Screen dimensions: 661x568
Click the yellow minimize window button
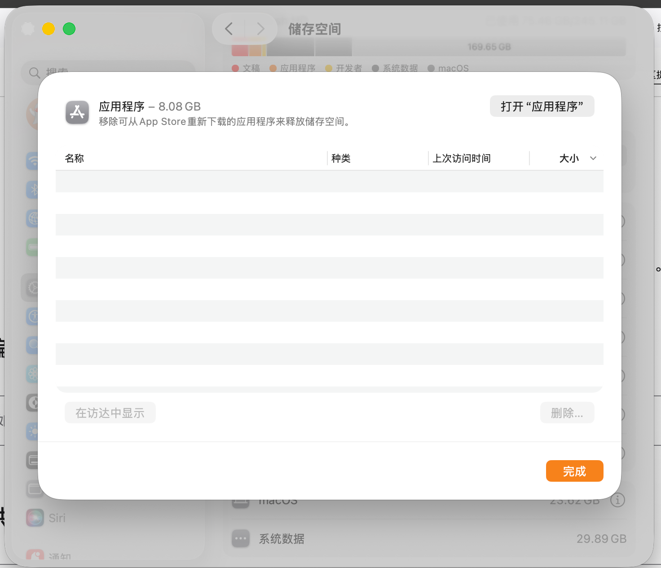(x=48, y=29)
